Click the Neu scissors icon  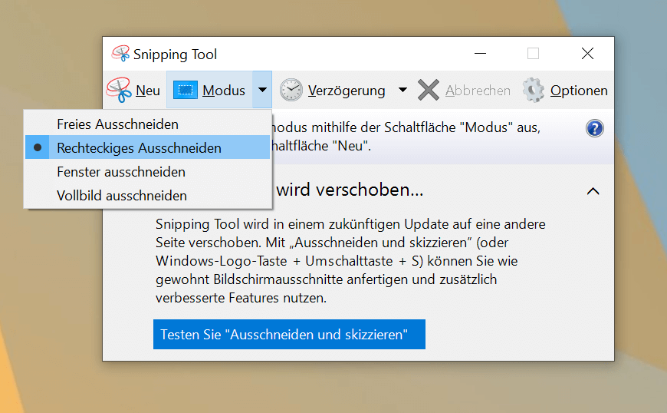(x=119, y=90)
